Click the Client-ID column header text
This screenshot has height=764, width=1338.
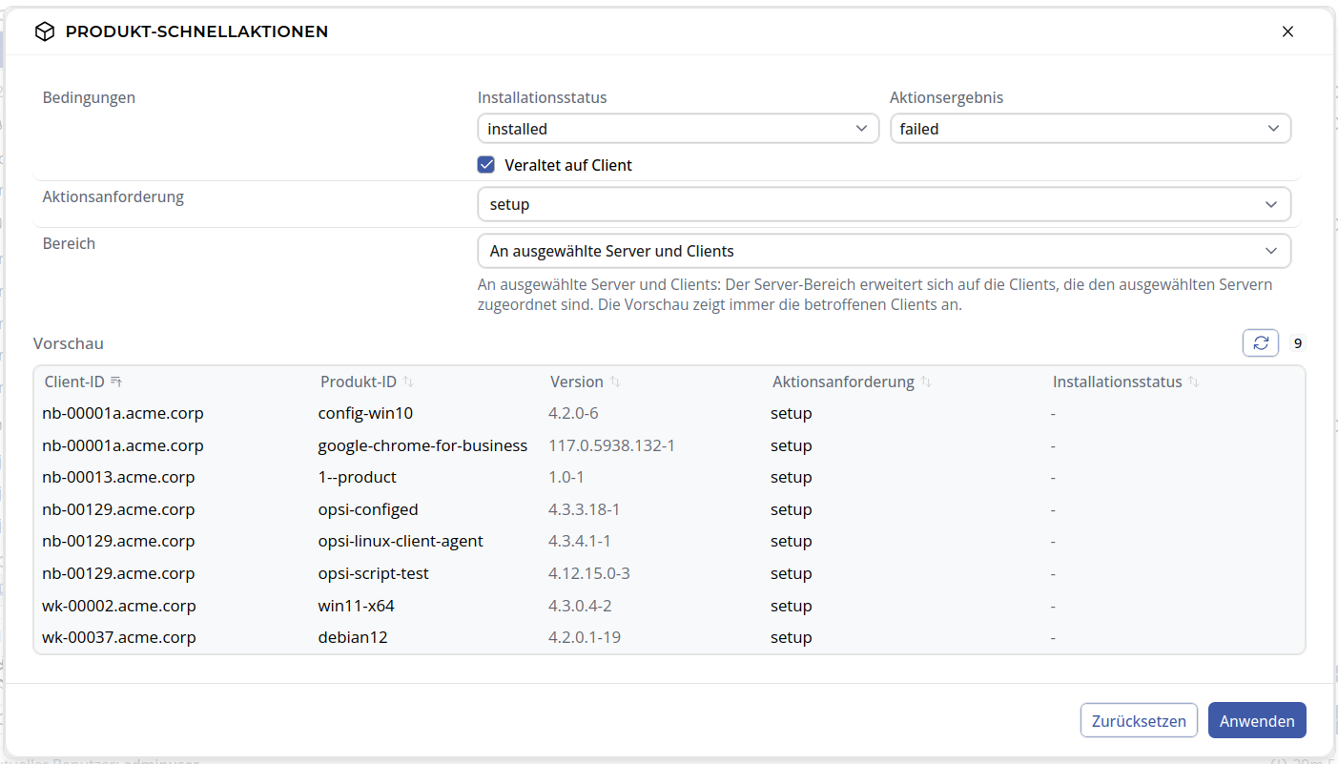pos(74,382)
